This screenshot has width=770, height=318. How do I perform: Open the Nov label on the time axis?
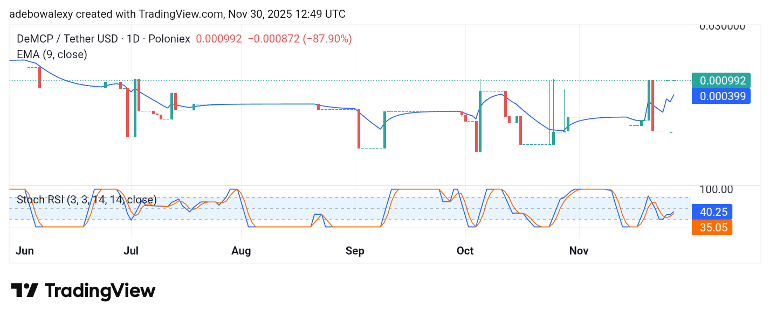579,251
